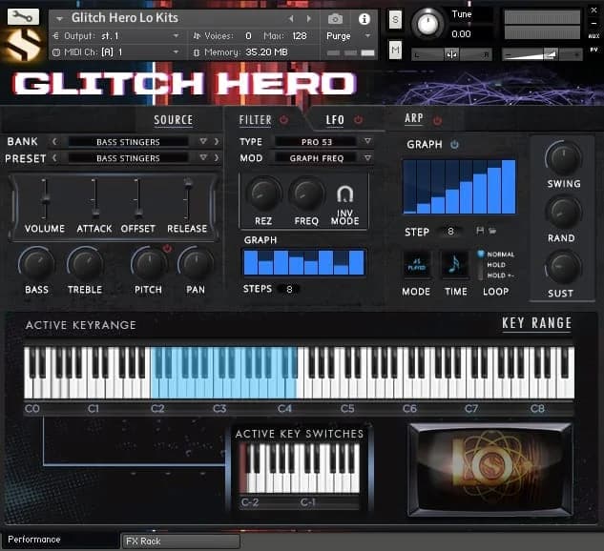Switch to the ARP tab

pyautogui.click(x=414, y=118)
